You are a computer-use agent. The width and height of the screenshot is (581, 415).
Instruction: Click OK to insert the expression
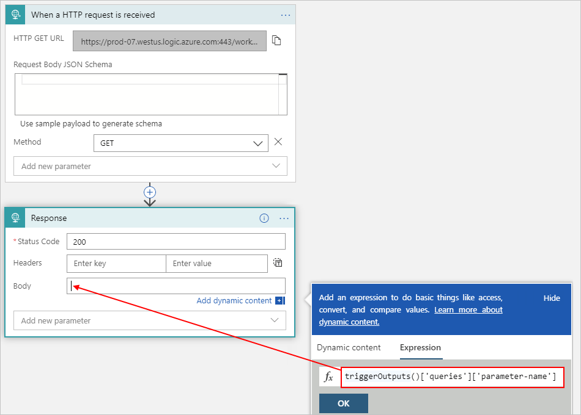coord(344,403)
